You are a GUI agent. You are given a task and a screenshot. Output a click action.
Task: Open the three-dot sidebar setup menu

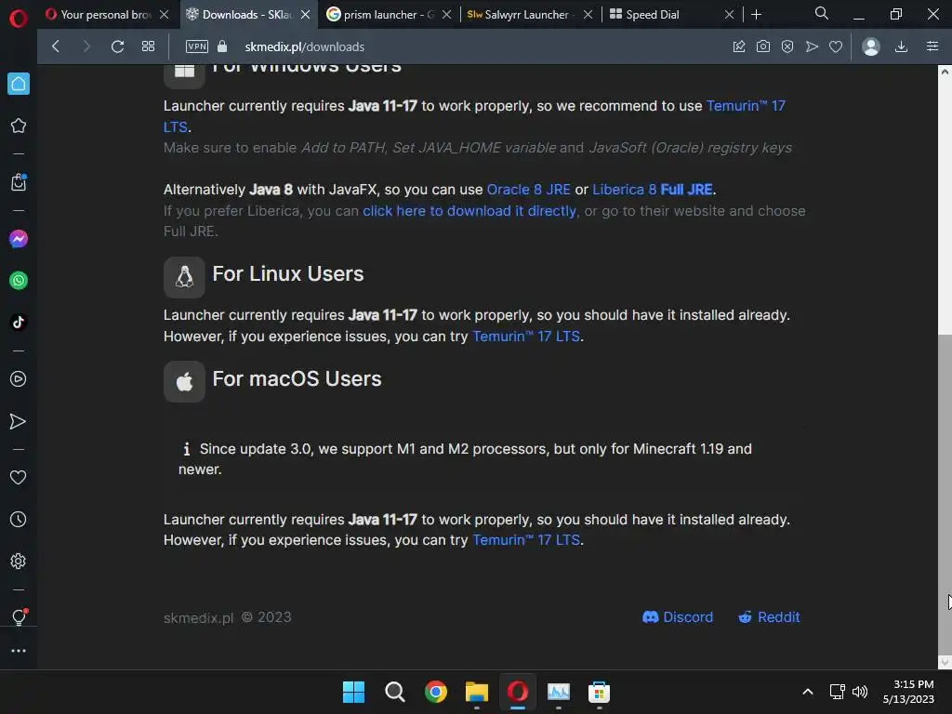click(19, 651)
